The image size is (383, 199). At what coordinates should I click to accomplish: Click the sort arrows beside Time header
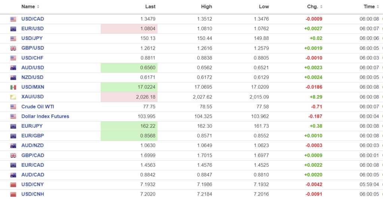pos(378,7)
